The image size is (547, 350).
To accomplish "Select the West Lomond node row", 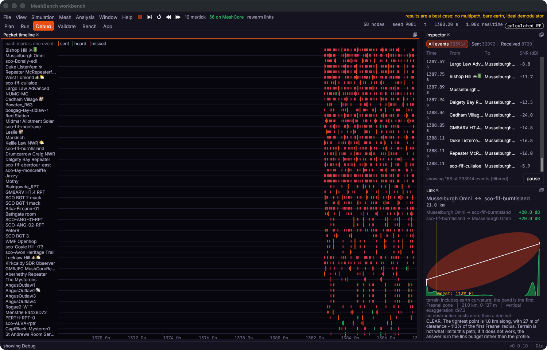I will pos(25,78).
